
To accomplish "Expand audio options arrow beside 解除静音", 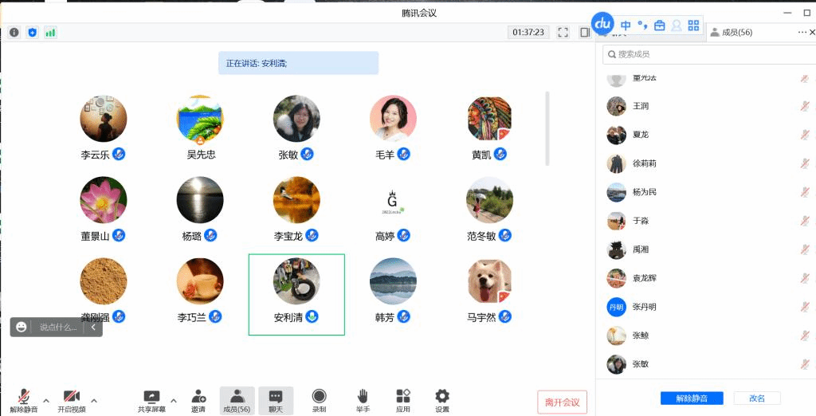I will coord(45,400).
